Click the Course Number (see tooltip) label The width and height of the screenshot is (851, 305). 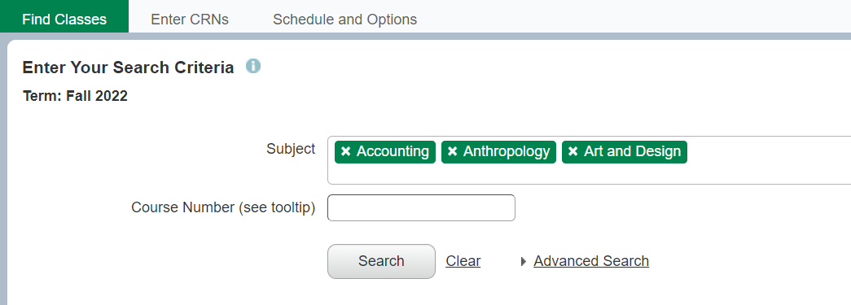pos(223,207)
